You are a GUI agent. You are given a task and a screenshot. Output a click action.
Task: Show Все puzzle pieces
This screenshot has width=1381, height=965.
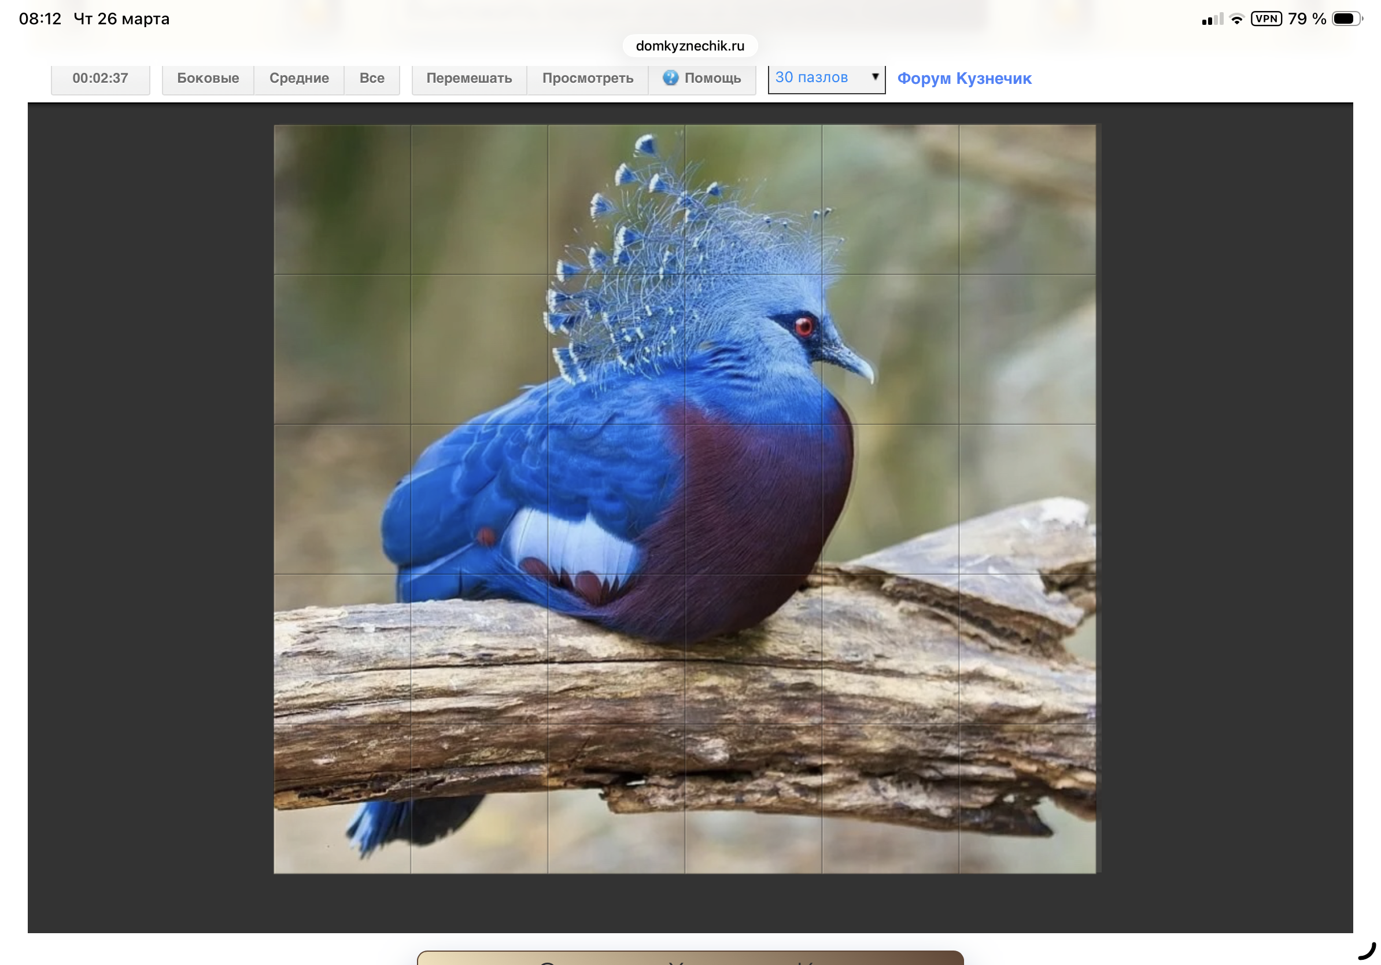click(x=372, y=78)
